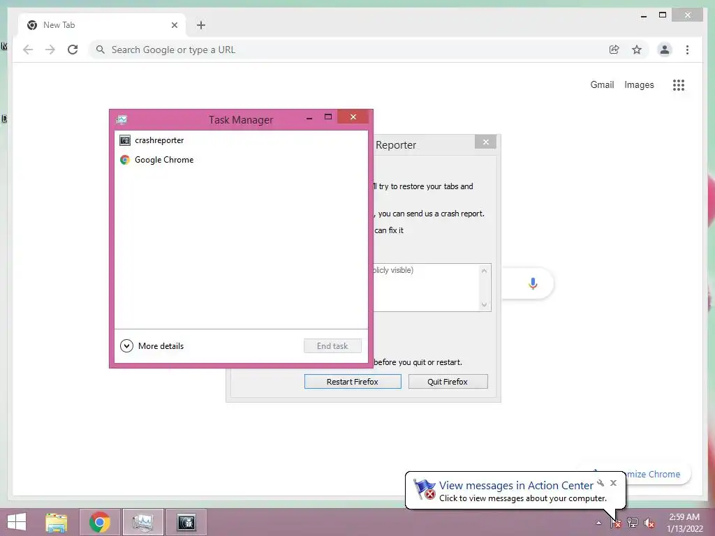Open the Google apps grid
This screenshot has width=715, height=536.
tap(679, 84)
